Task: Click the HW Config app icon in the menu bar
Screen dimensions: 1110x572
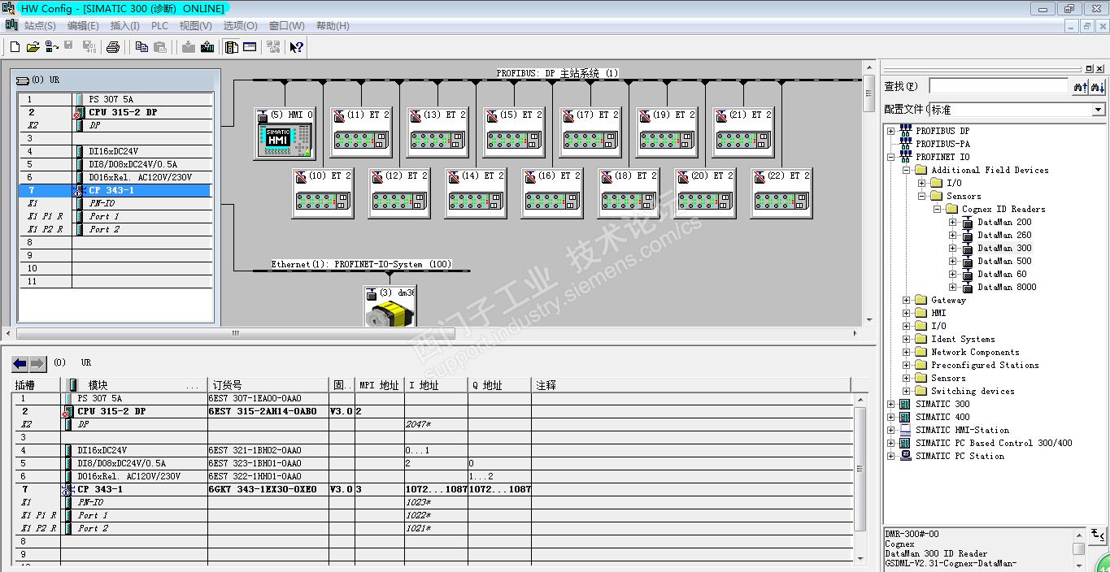Action: [11, 25]
